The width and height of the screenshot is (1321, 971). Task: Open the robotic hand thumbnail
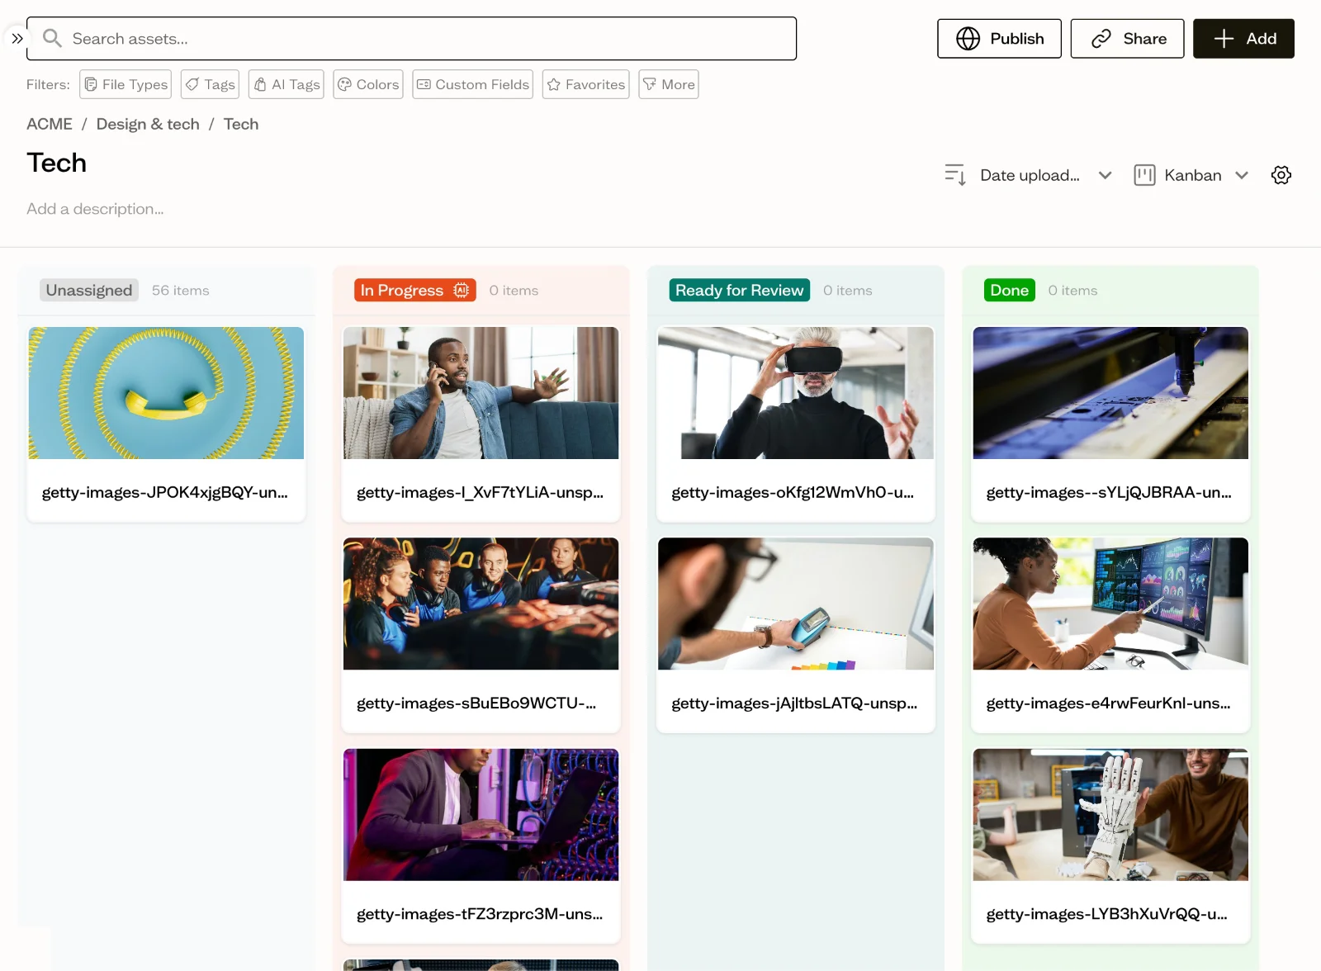(1110, 815)
